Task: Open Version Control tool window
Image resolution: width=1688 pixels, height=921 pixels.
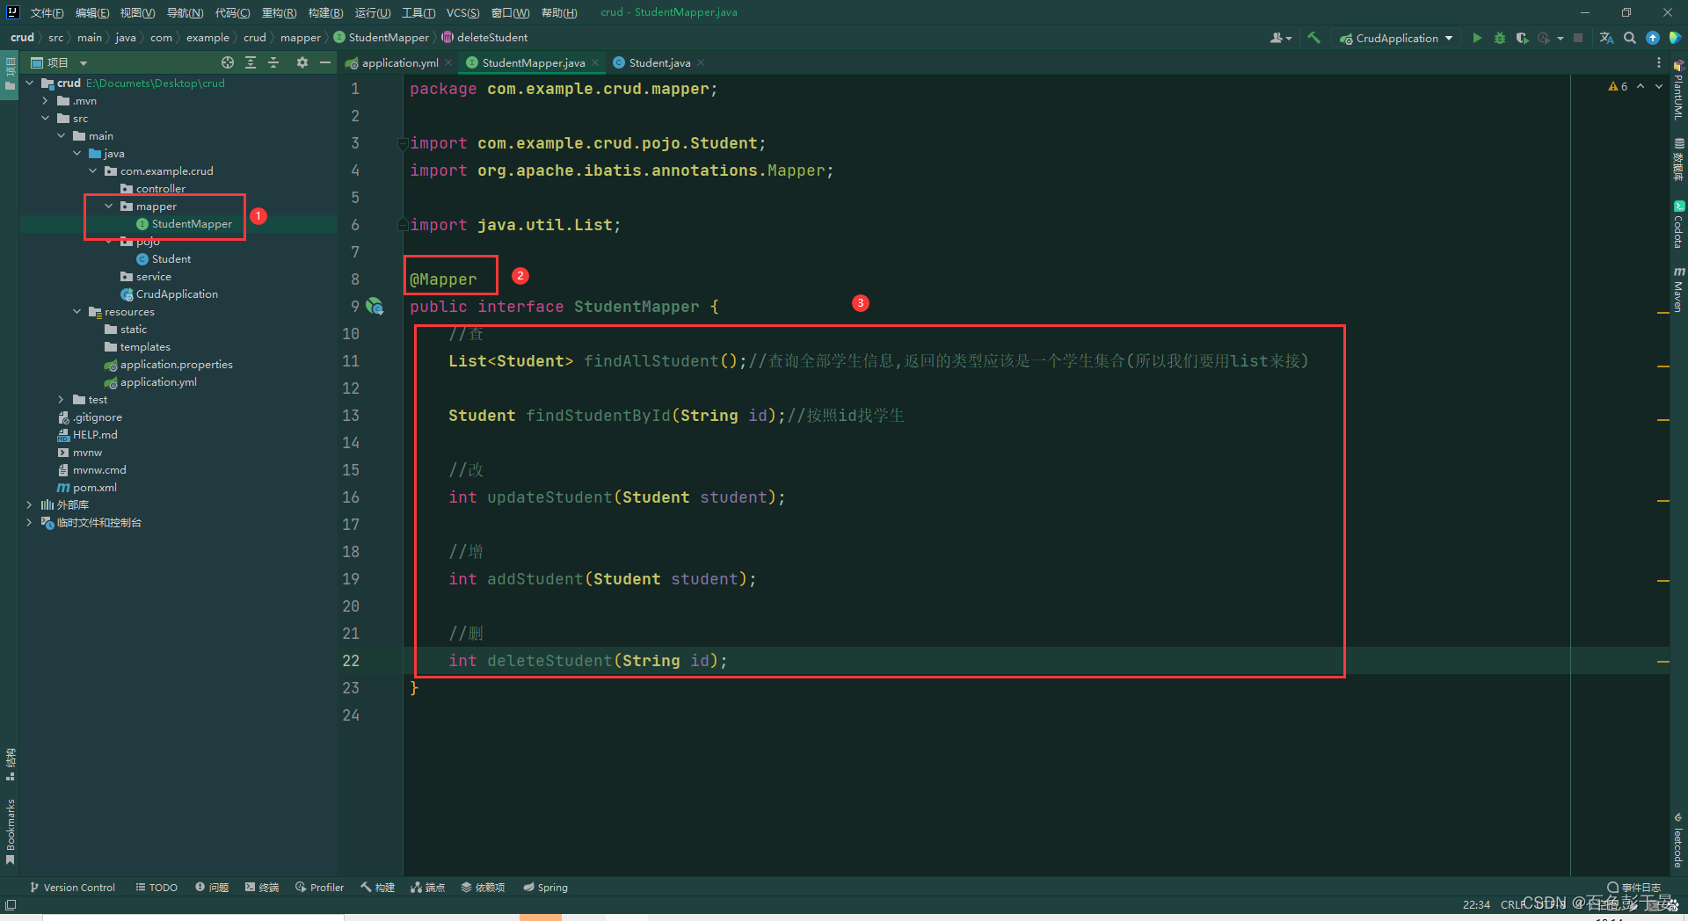Action: pos(72,888)
